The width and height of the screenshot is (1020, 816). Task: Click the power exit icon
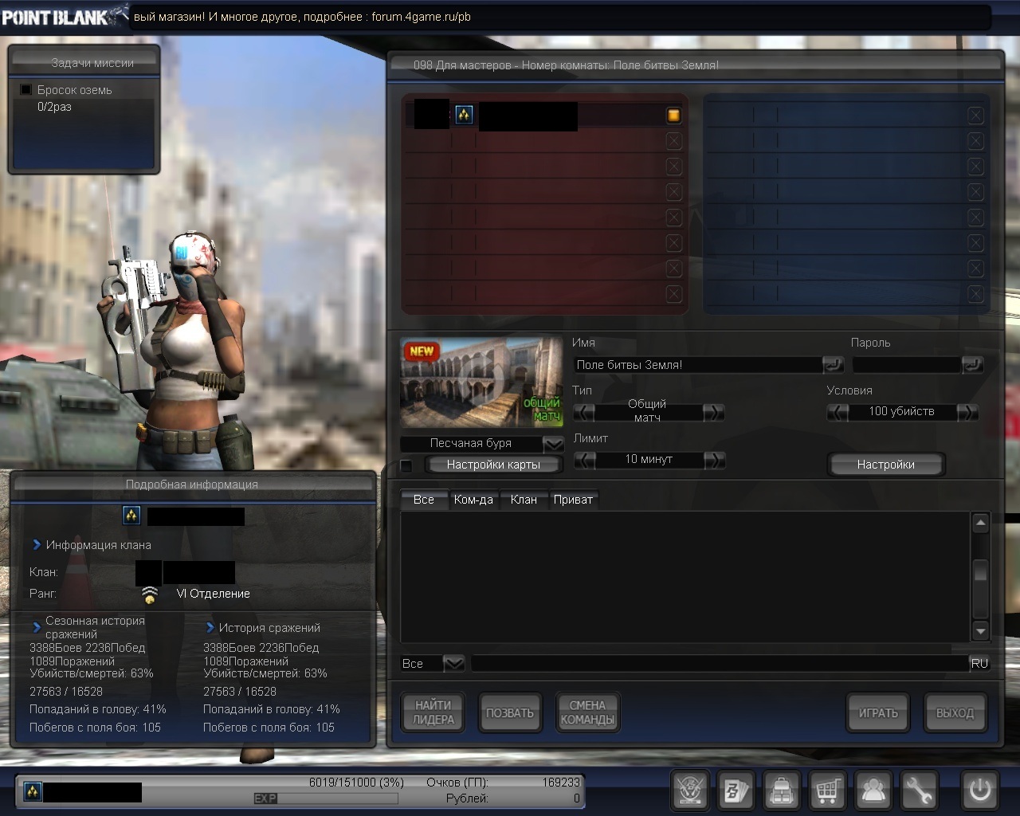point(979,790)
